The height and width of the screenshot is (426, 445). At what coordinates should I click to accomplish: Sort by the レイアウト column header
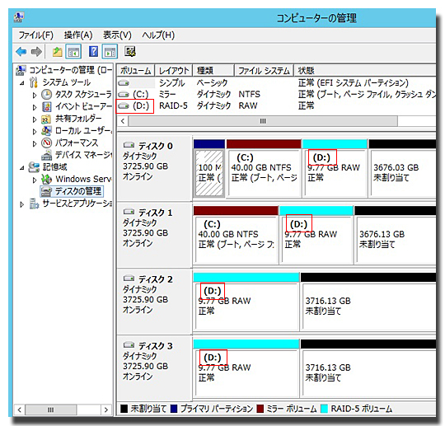point(174,70)
